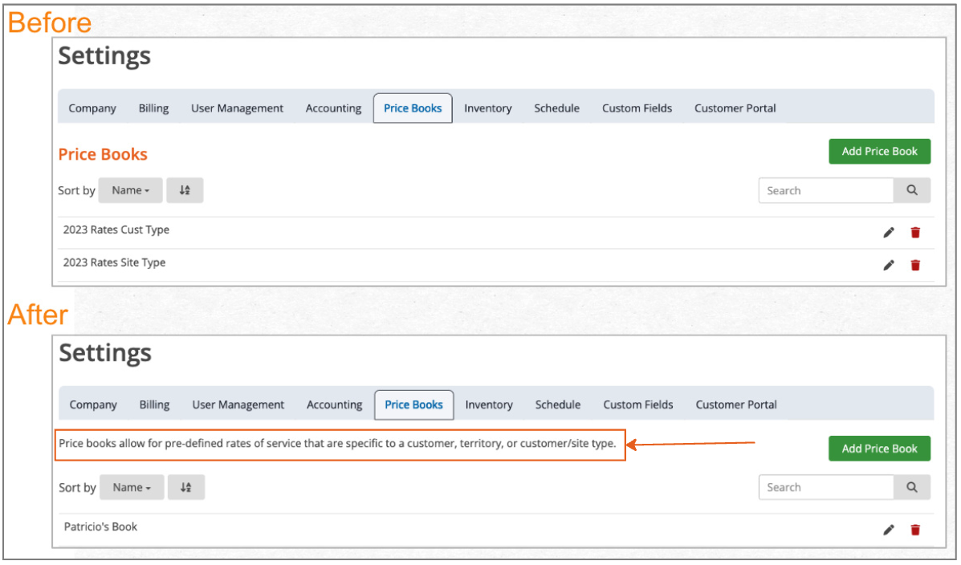
Task: Click the search magnifier in the Before panel
Action: pyautogui.click(x=912, y=190)
